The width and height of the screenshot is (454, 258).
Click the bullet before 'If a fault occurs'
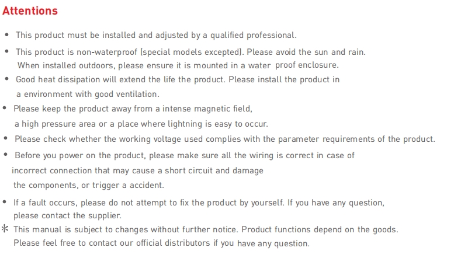pos(4,202)
